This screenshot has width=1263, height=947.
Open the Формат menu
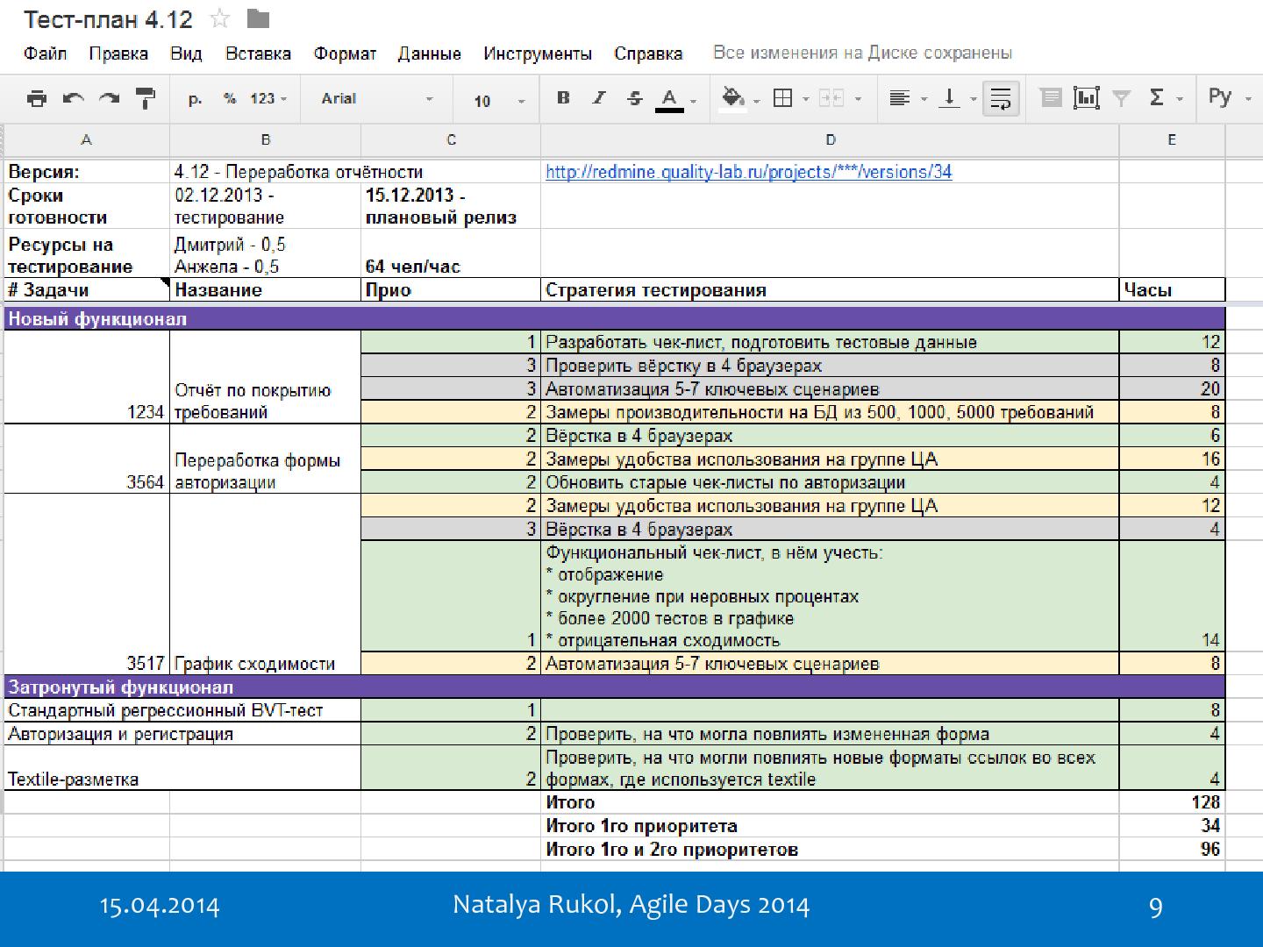pyautogui.click(x=345, y=53)
